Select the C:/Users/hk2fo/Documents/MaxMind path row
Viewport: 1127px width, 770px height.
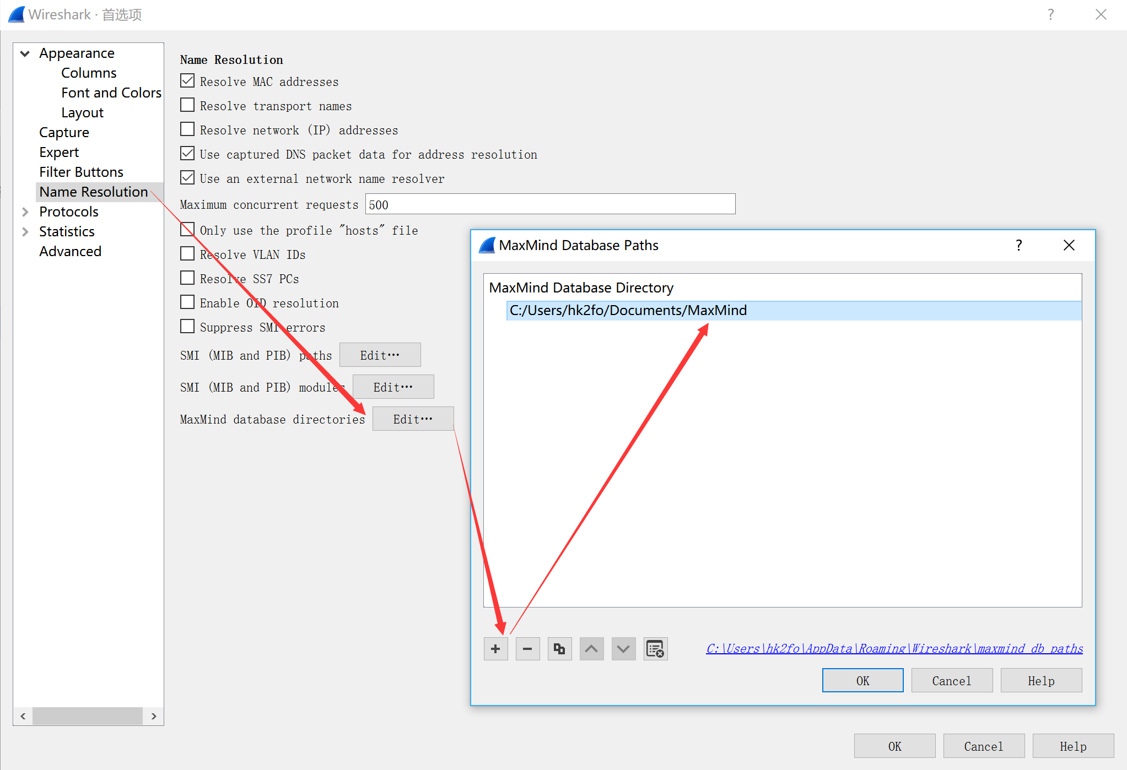794,311
